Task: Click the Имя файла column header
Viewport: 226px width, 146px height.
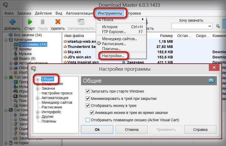Action: coord(74,36)
